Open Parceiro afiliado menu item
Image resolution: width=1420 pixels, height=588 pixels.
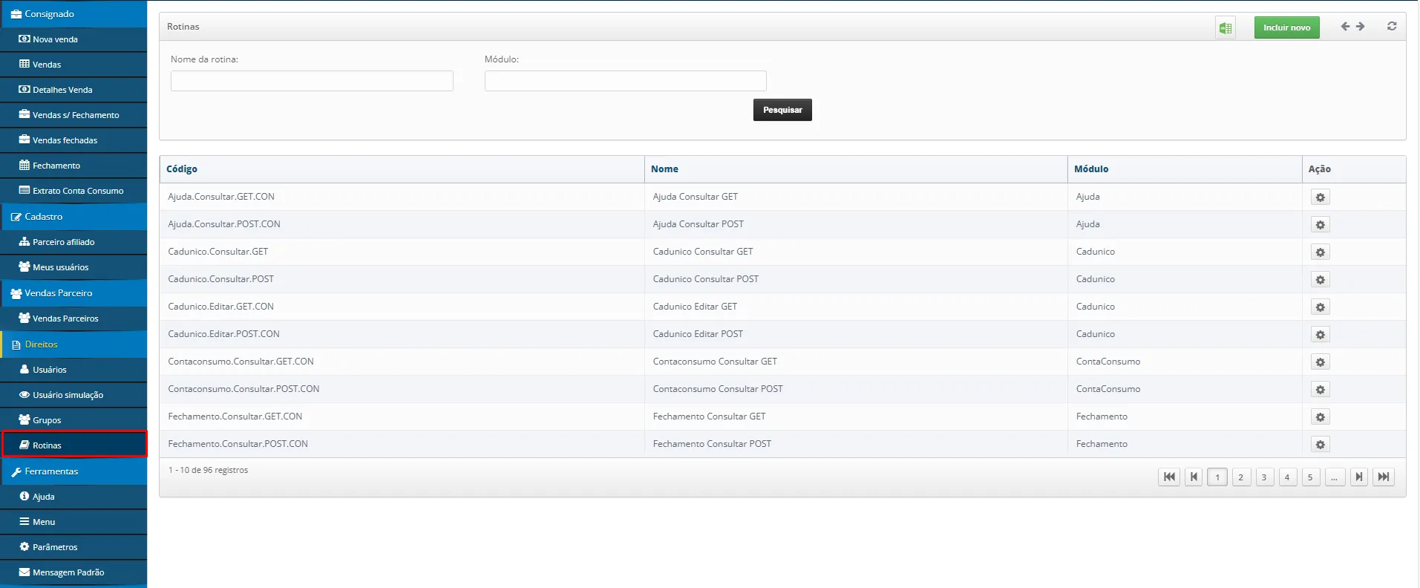pyautogui.click(x=63, y=242)
